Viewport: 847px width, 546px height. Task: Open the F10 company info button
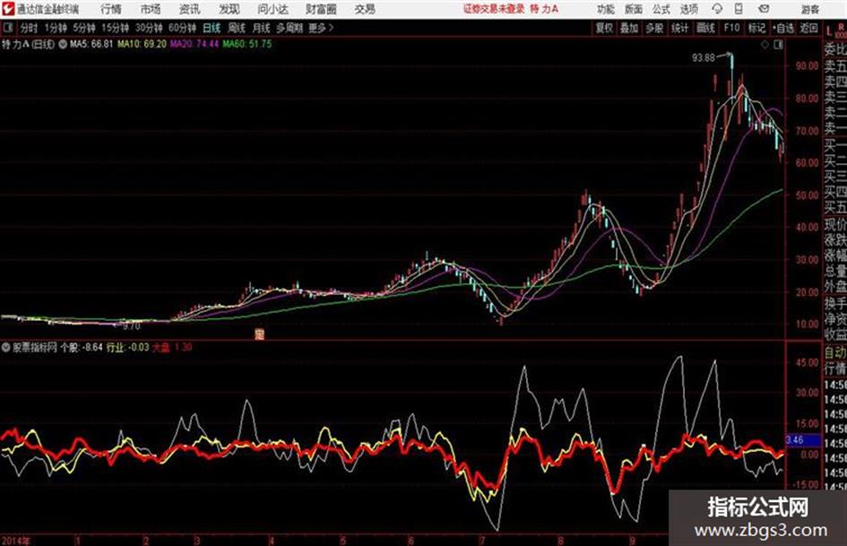pos(731,28)
